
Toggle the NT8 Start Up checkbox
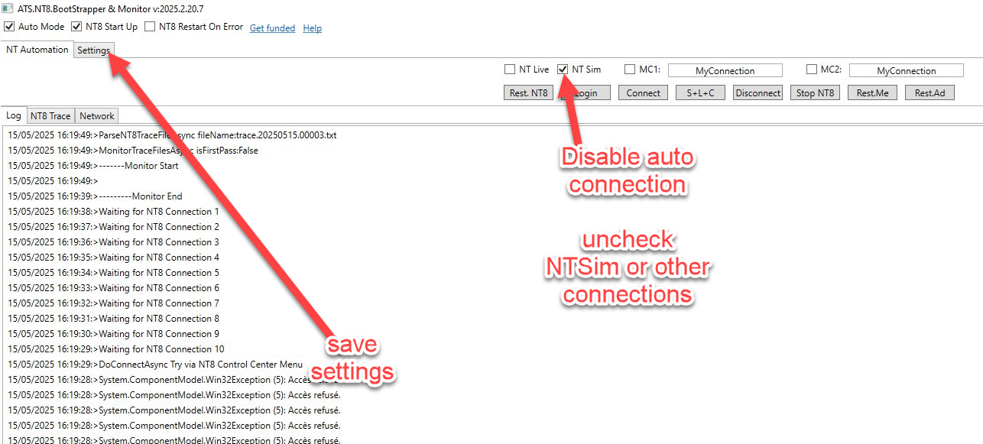(x=76, y=27)
